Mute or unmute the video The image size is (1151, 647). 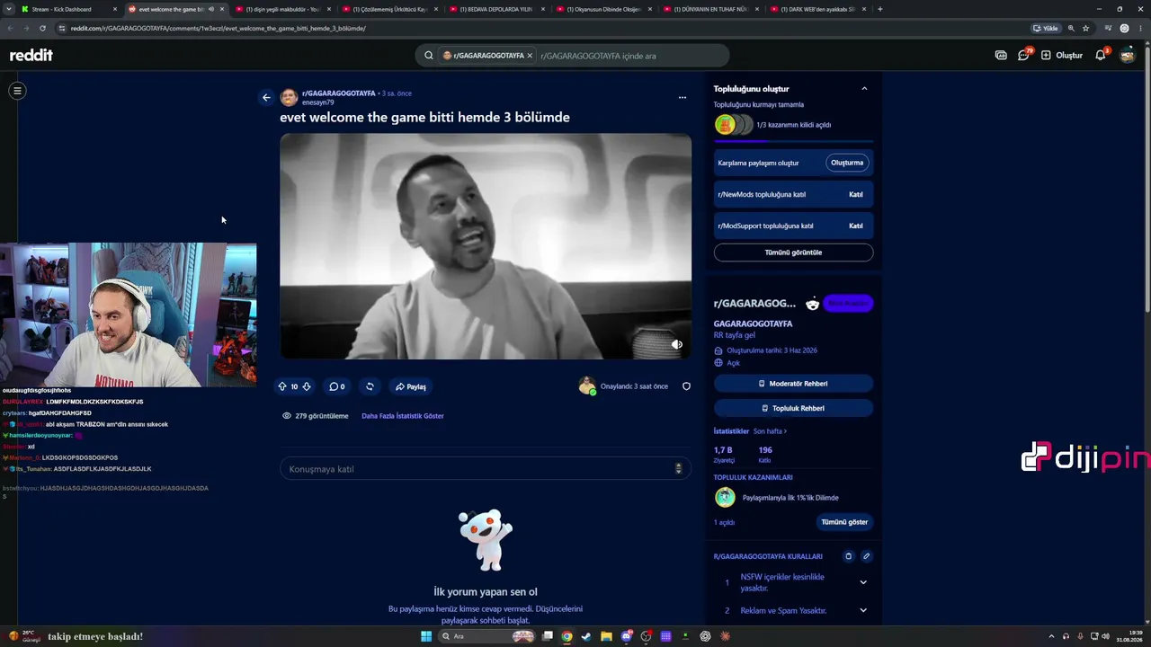pyautogui.click(x=677, y=344)
